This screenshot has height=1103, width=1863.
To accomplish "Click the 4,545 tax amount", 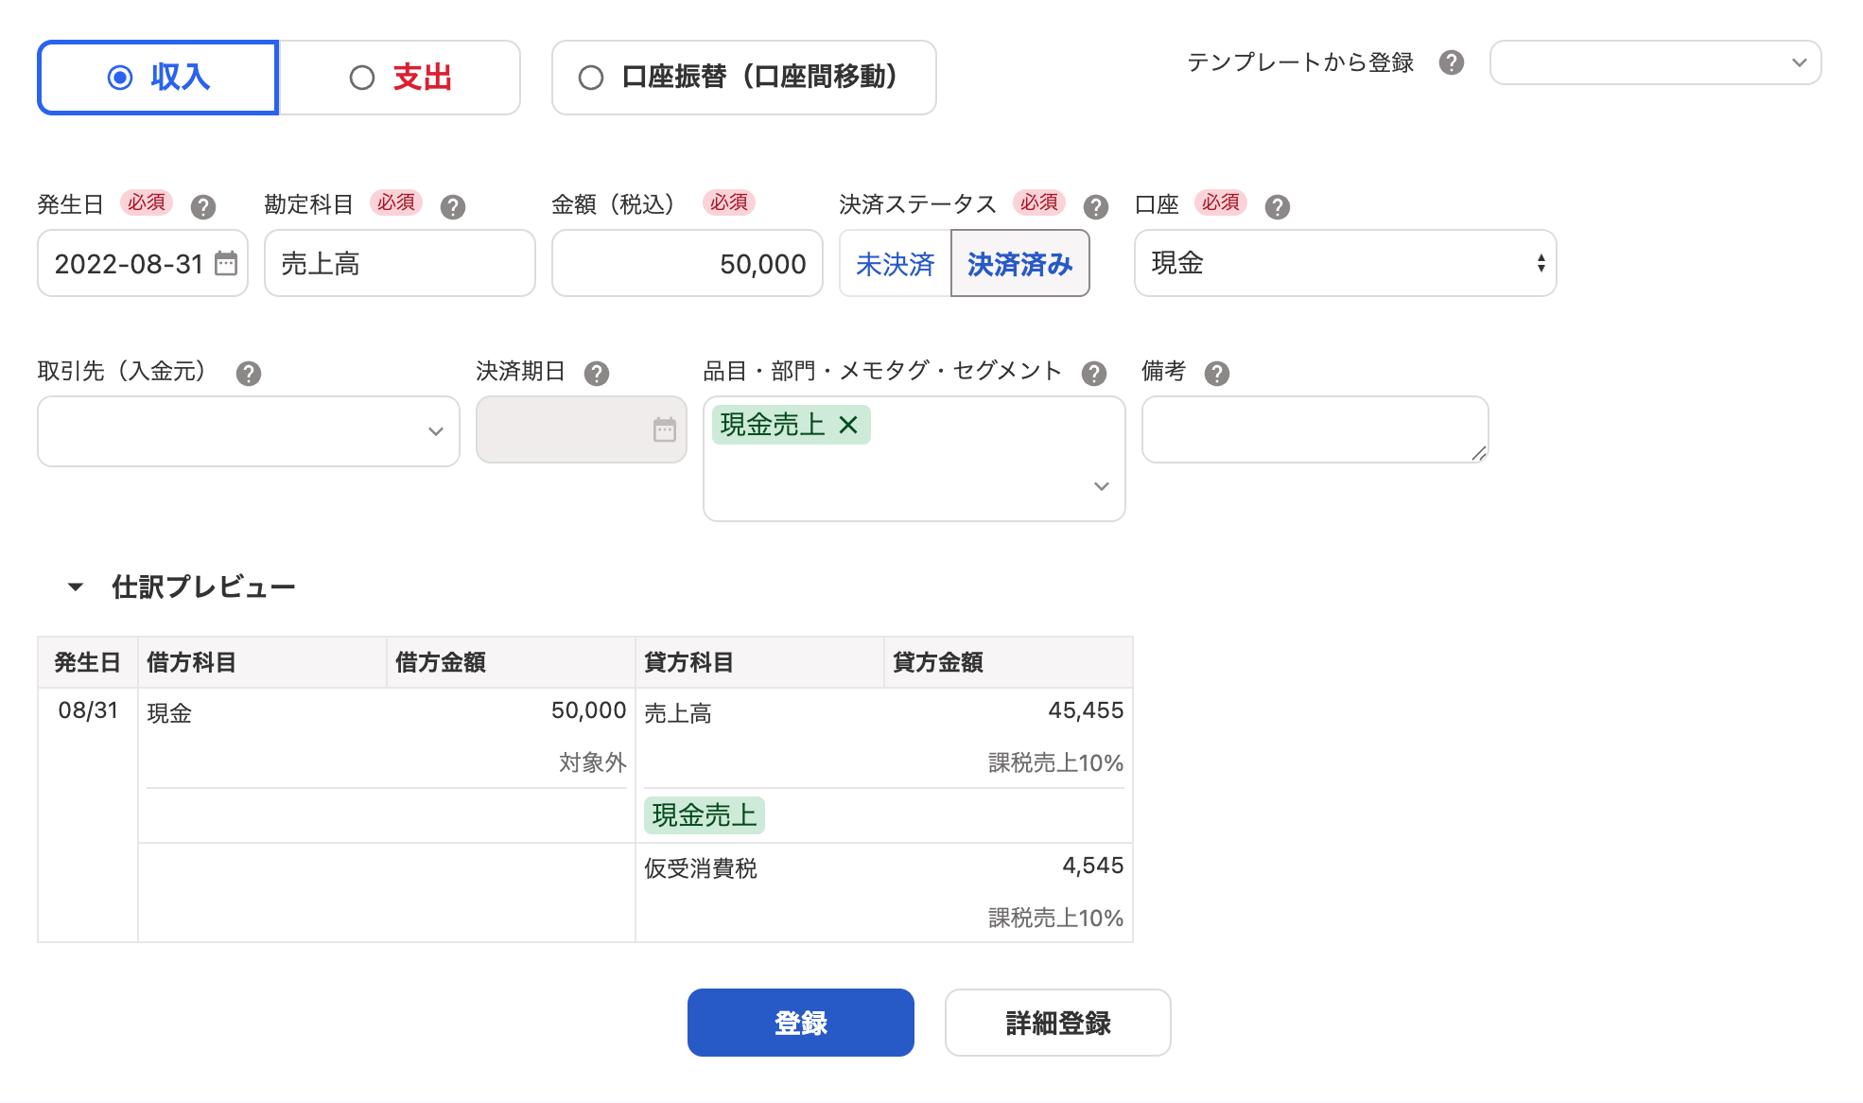I will coord(1093,866).
